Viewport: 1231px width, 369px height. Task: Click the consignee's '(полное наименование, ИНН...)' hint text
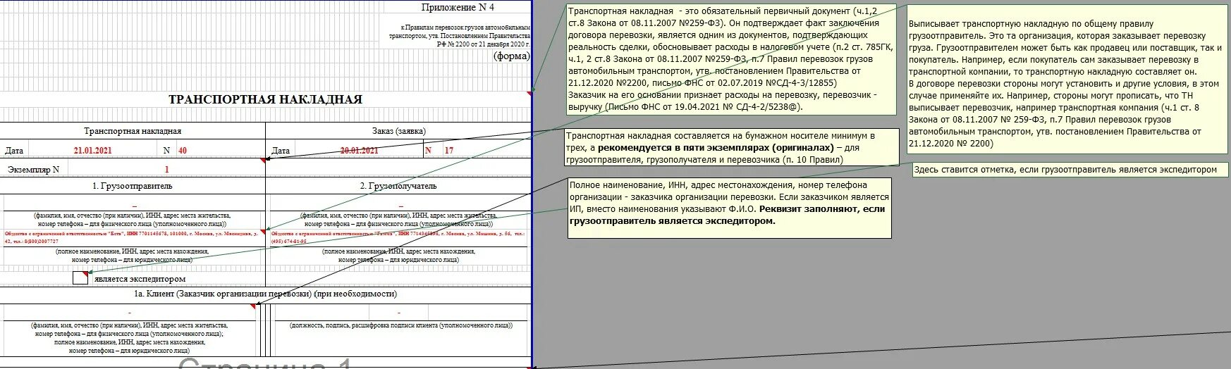(398, 256)
